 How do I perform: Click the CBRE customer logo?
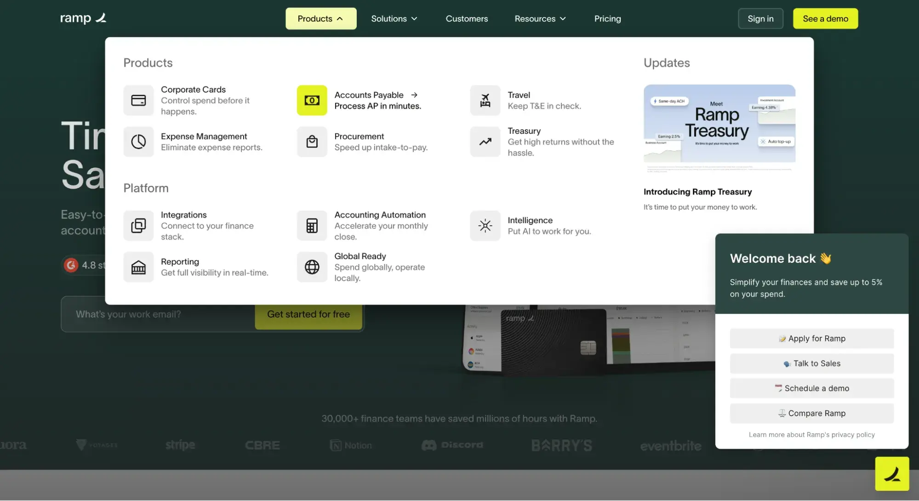click(x=262, y=445)
